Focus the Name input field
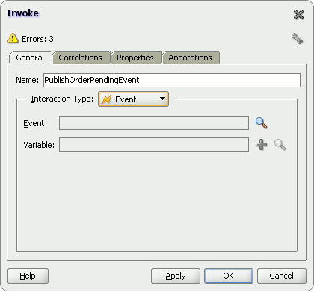Image resolution: width=314 pixels, height=292 pixels. [172, 80]
